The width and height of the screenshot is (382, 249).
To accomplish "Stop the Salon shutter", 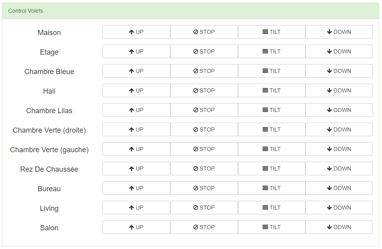I will click(204, 227).
